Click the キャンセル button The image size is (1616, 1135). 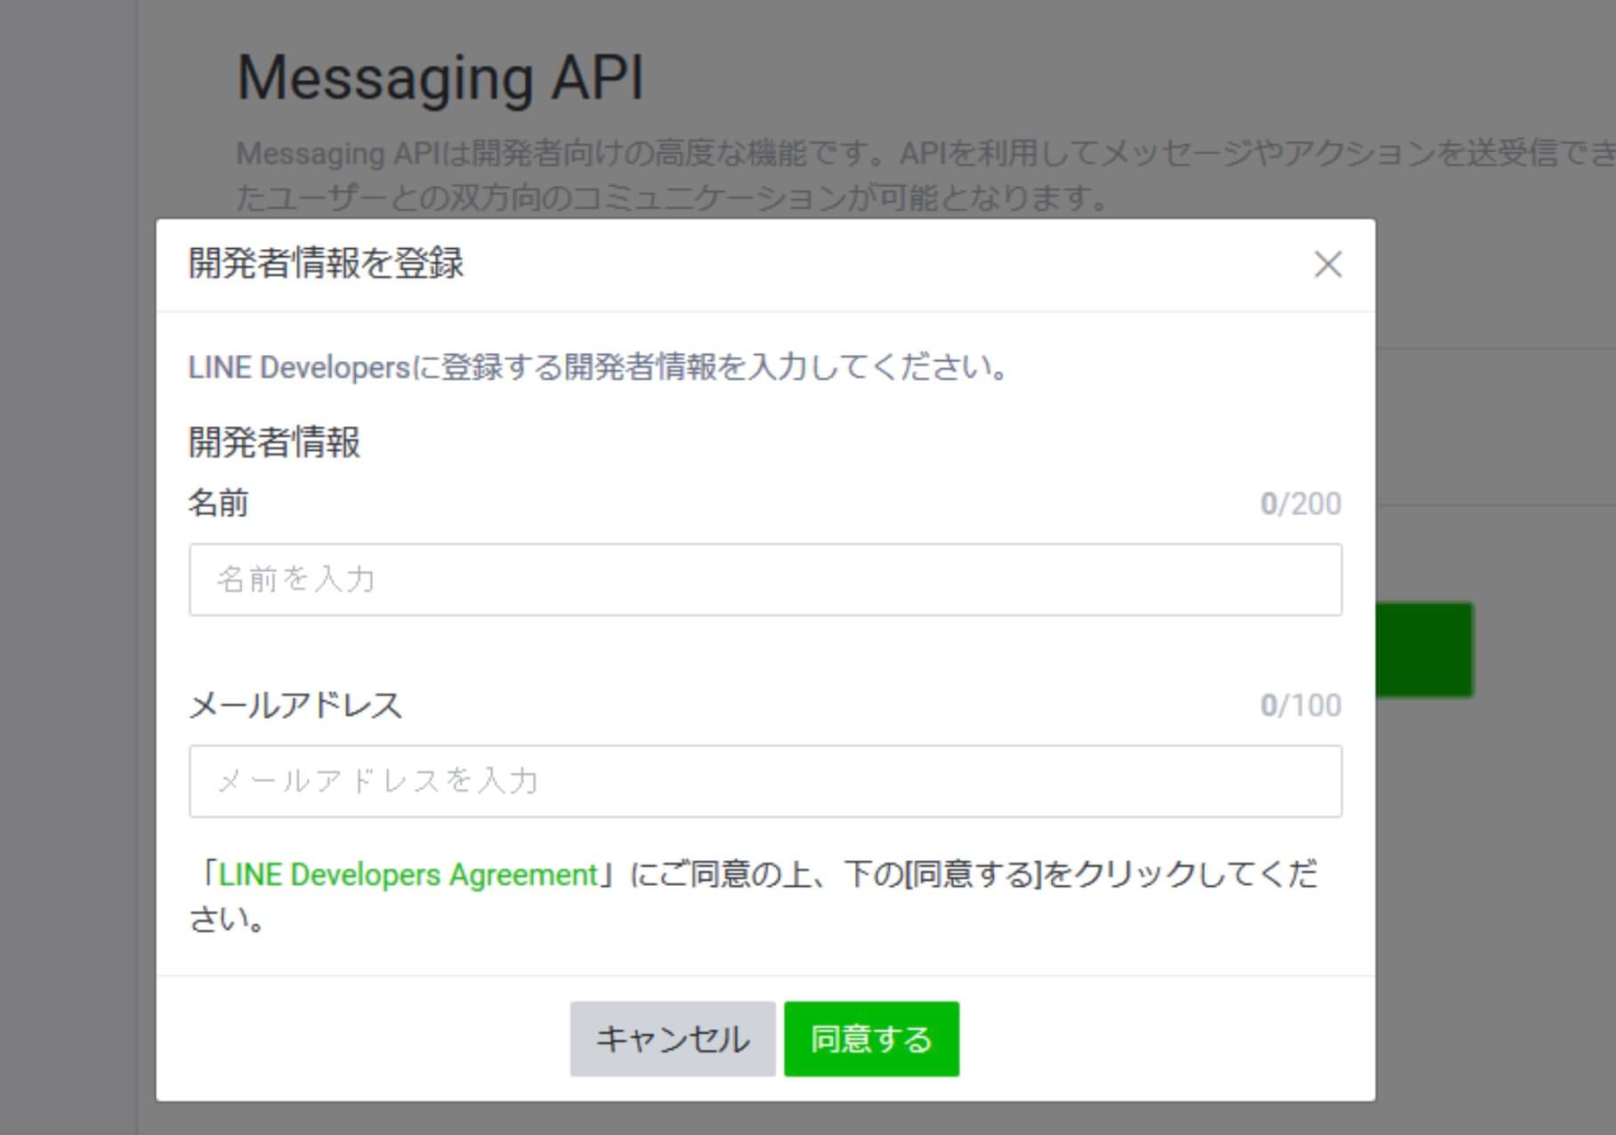tap(673, 1039)
